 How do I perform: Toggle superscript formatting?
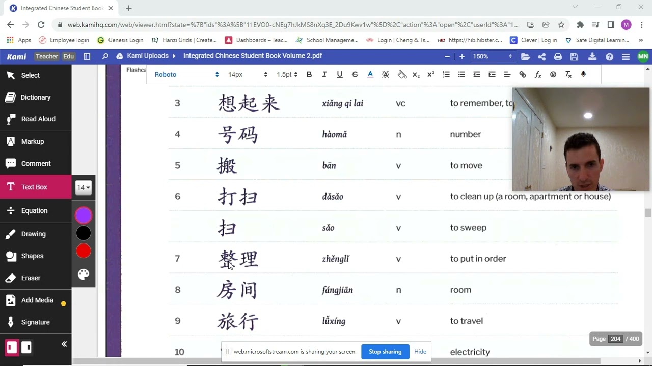pos(431,75)
